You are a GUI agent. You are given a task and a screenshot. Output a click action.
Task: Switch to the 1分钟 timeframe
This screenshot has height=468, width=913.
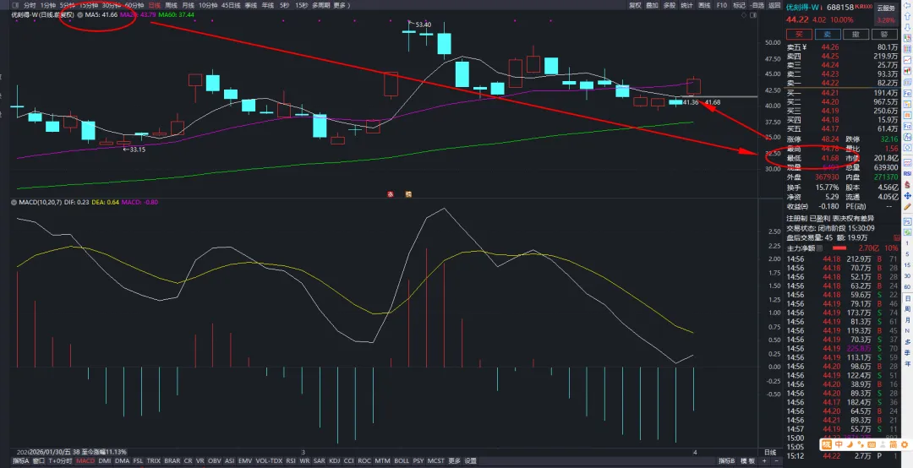pos(49,5)
